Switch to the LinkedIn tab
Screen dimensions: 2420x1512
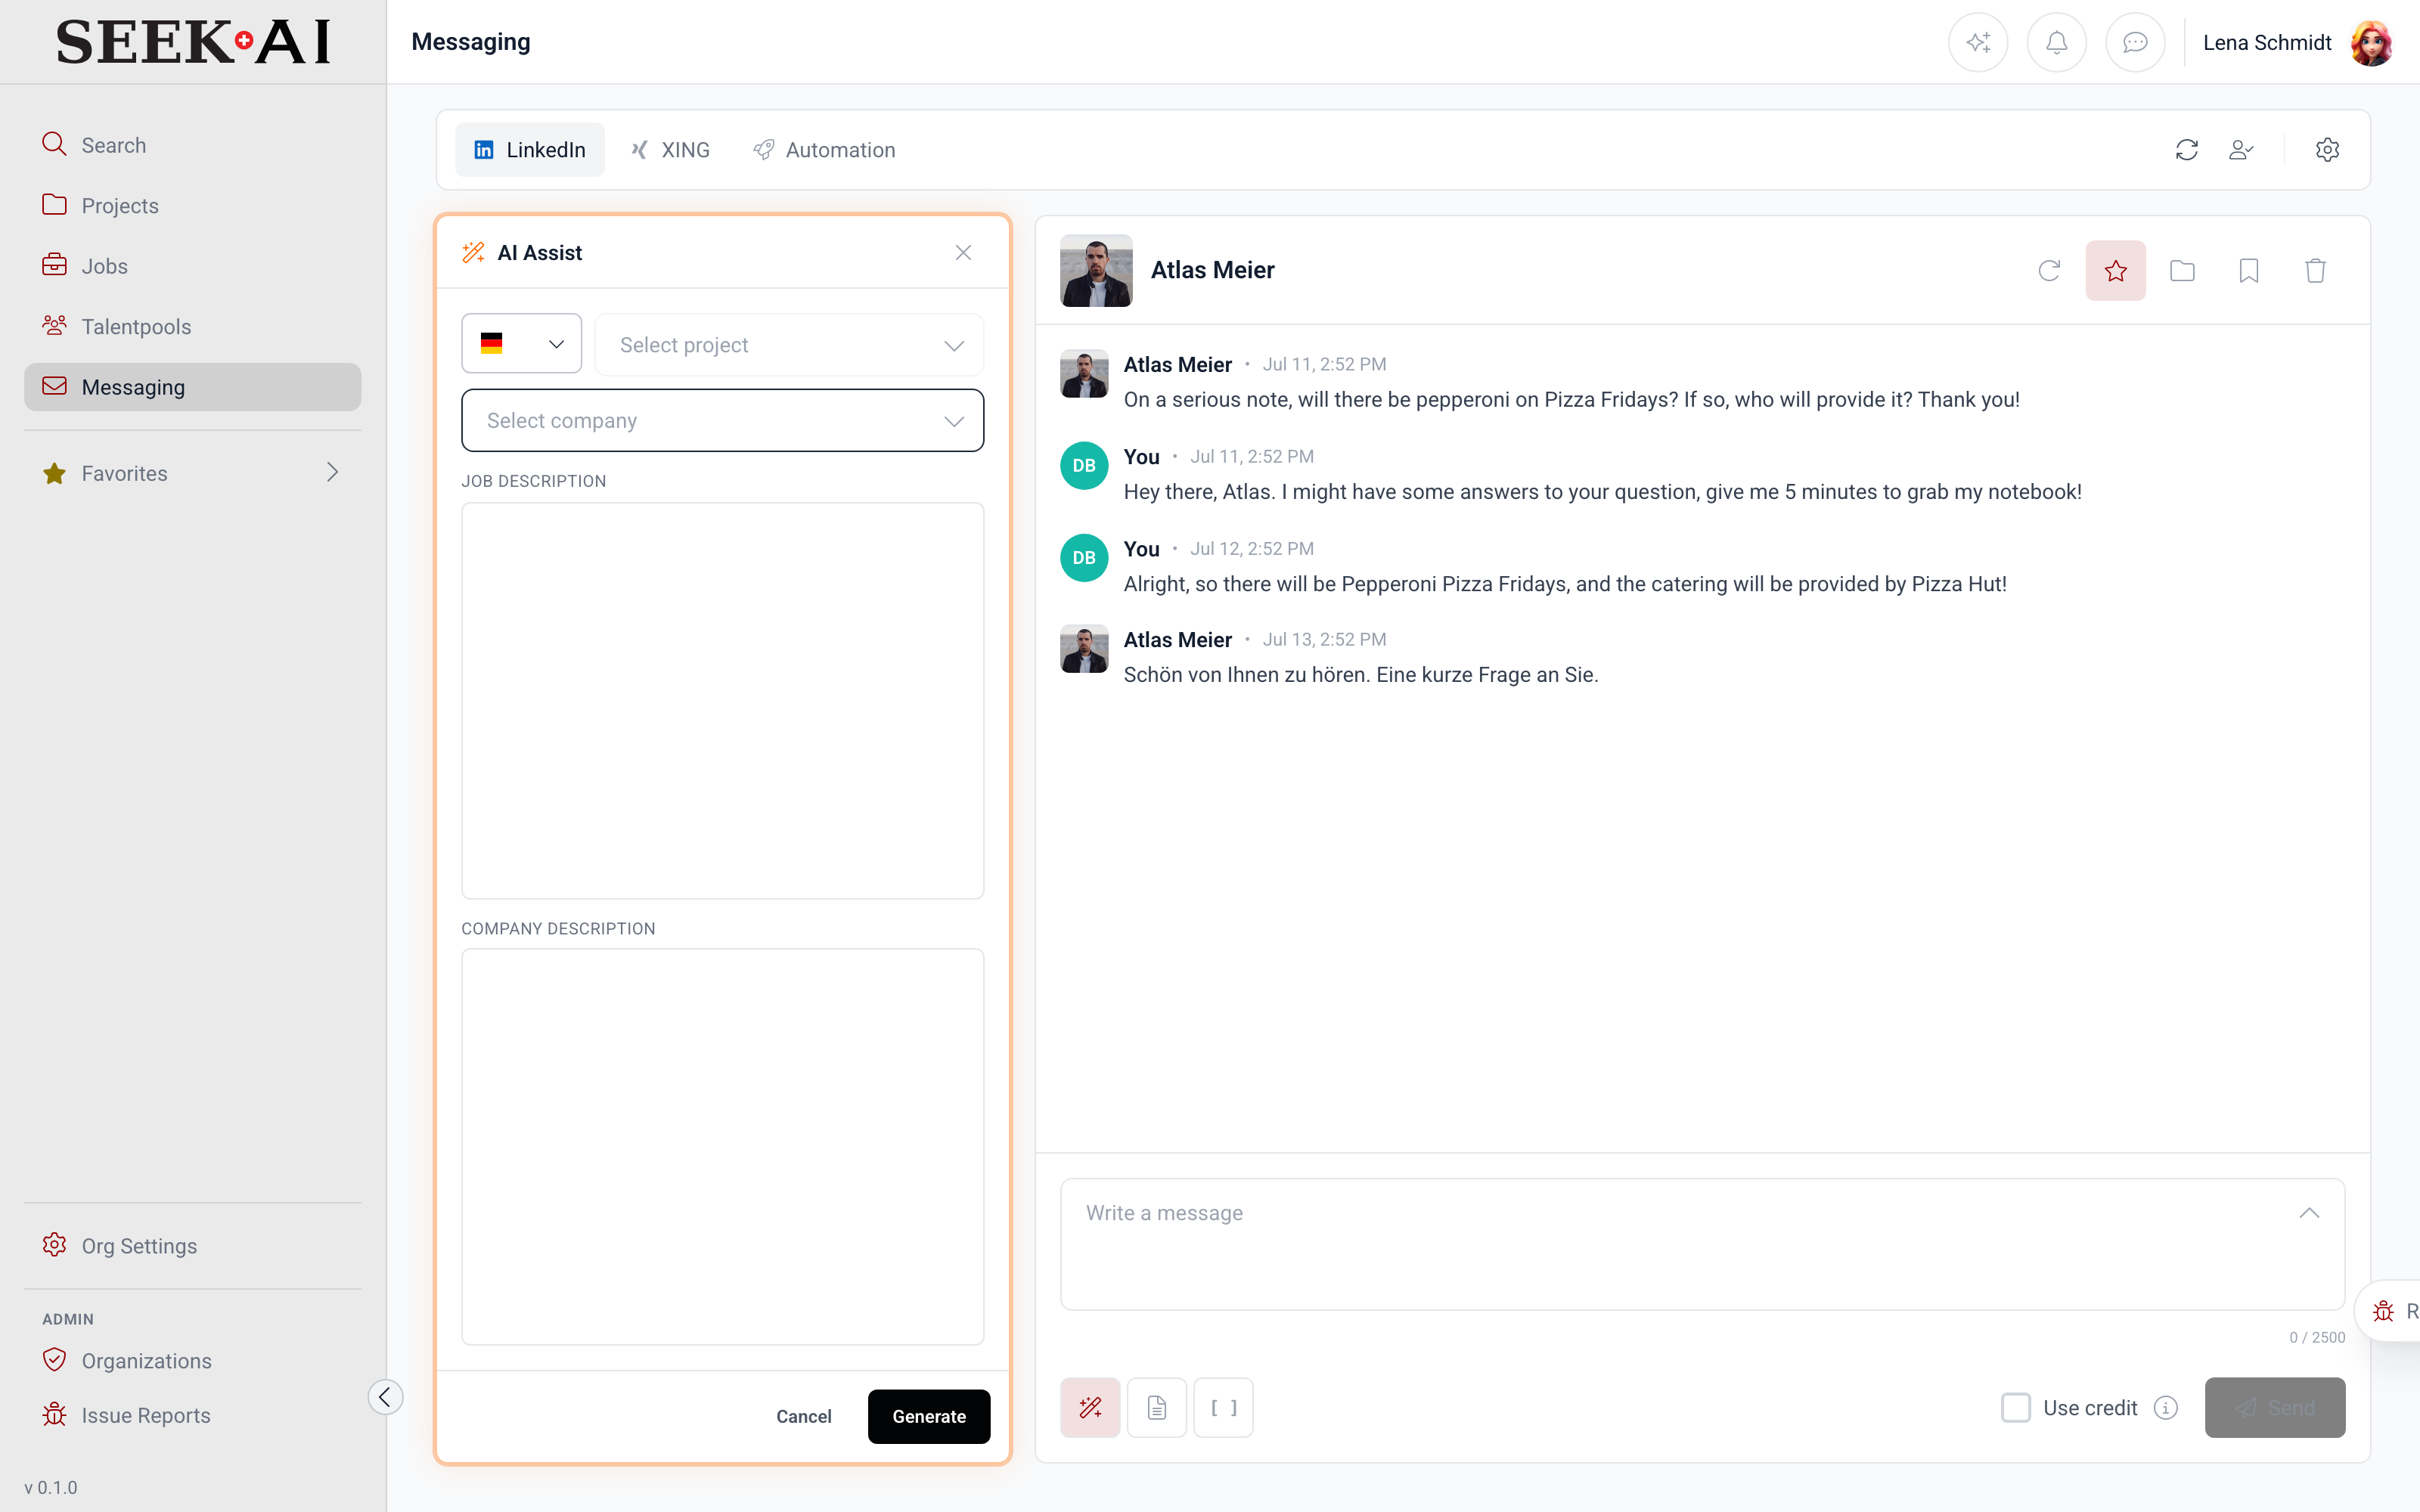(x=529, y=150)
